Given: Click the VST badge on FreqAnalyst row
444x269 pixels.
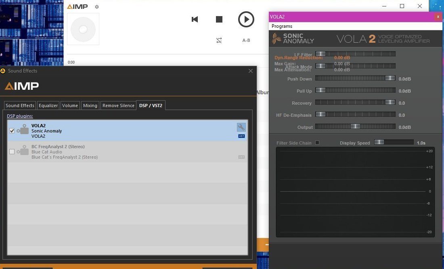Looking at the screenshot, I should [x=241, y=157].
